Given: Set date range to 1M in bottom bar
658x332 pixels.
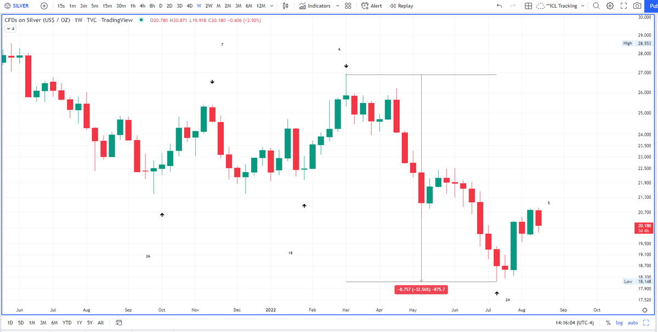Looking at the screenshot, I should [32, 323].
